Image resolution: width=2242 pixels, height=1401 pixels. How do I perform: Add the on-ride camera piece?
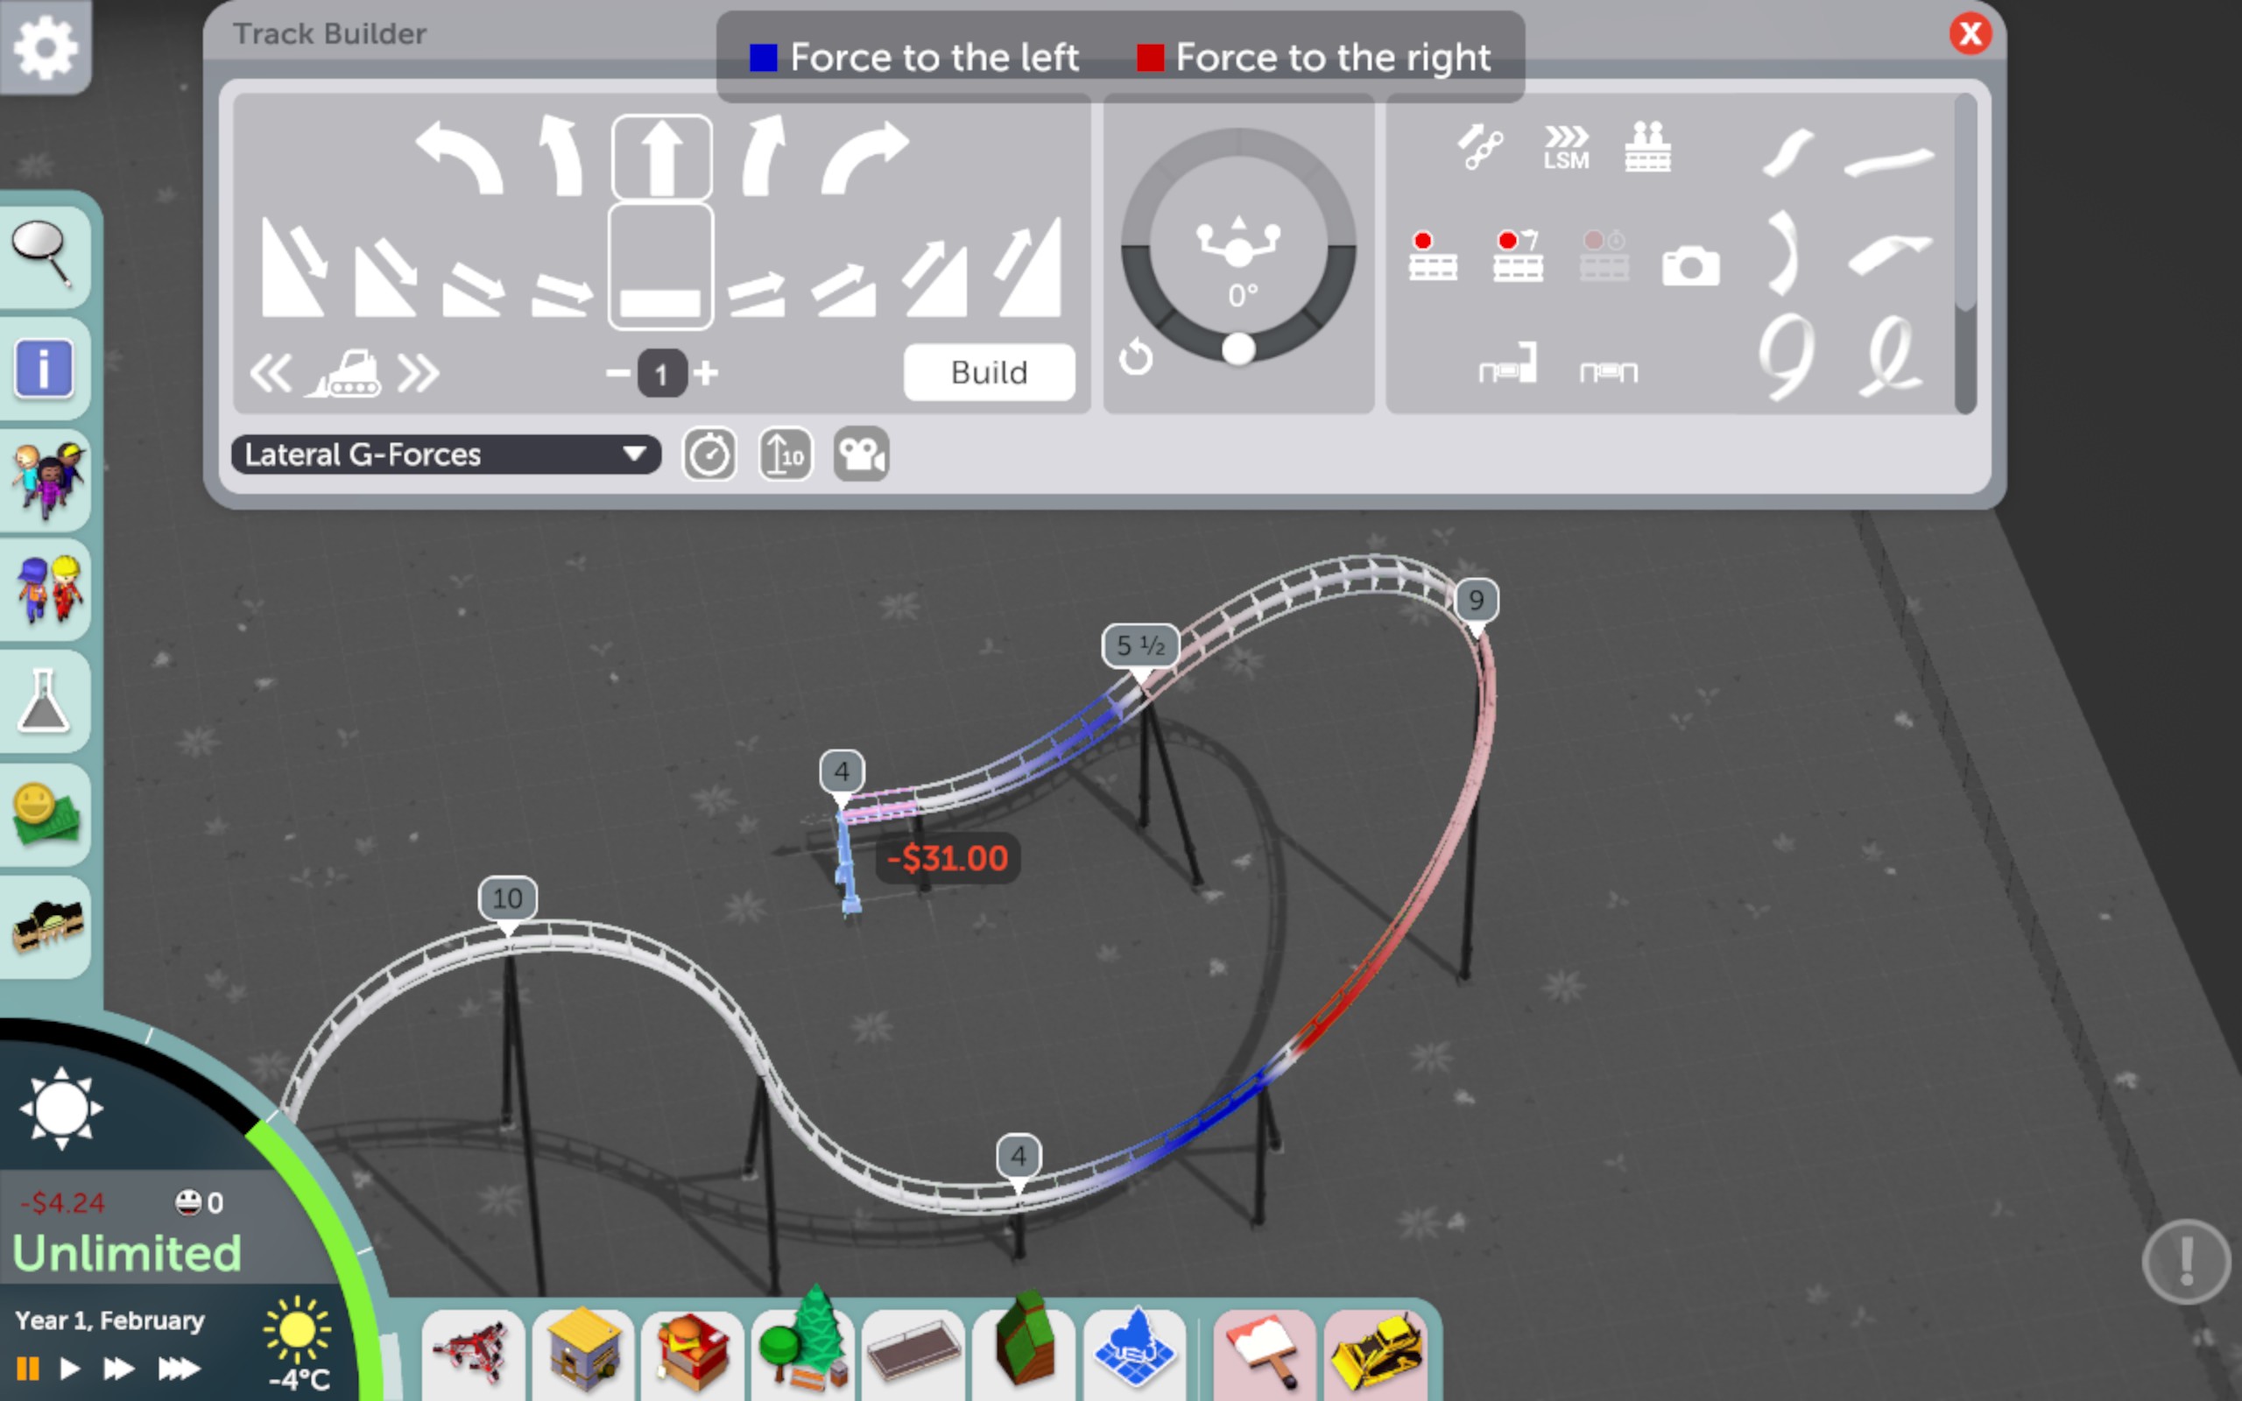1690,267
